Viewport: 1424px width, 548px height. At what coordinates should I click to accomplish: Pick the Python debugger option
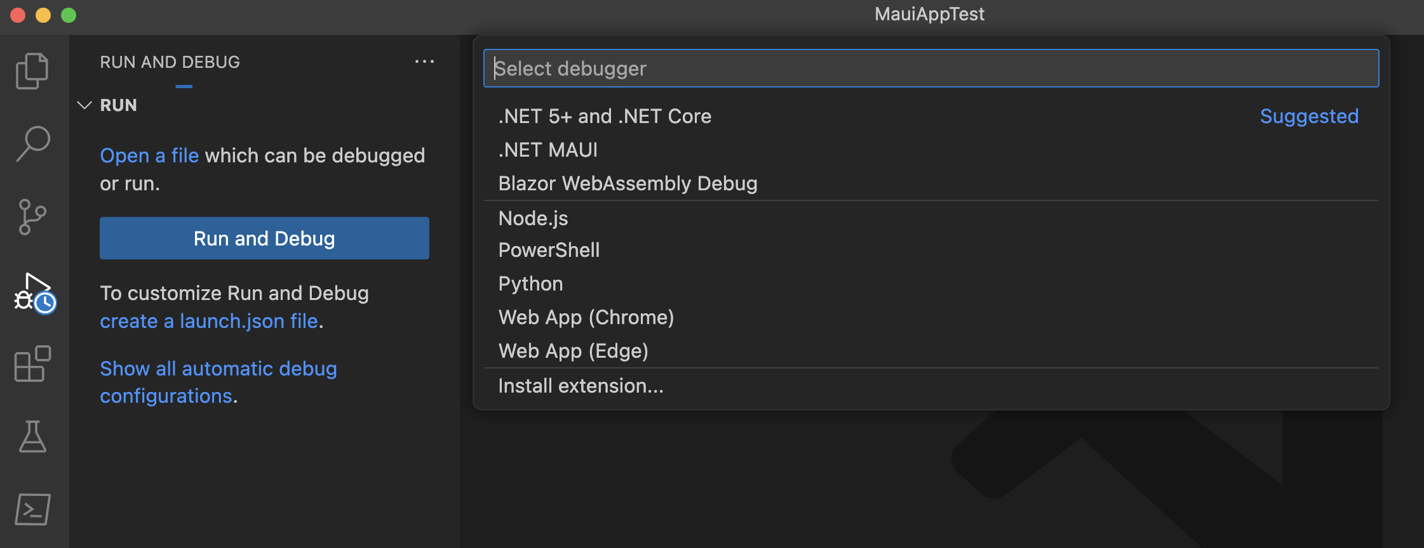(530, 284)
